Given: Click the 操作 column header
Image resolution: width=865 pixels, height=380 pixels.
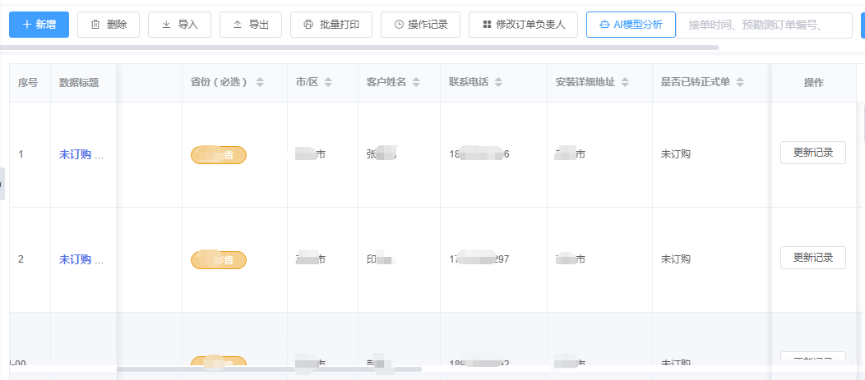Looking at the screenshot, I should coord(814,83).
